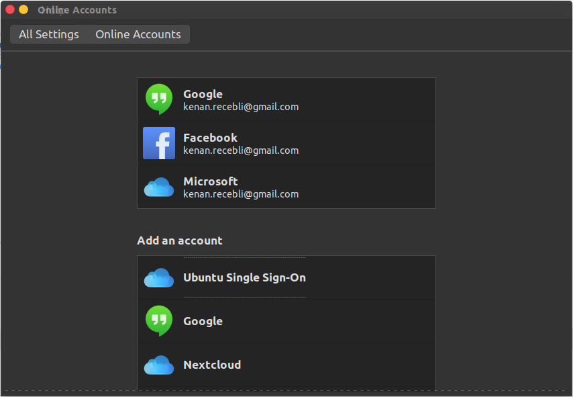Viewport: 573px width, 397px height.
Task: Click the Ubuntu Single Sign-On cloud icon
Action: click(x=159, y=277)
